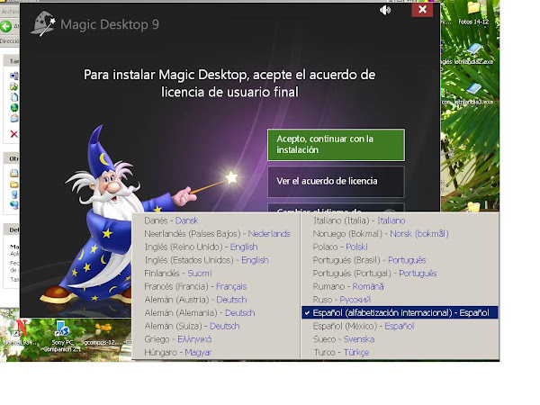540x405 pixels.
Task: Open the gcompris desktop icon
Action: (103, 333)
